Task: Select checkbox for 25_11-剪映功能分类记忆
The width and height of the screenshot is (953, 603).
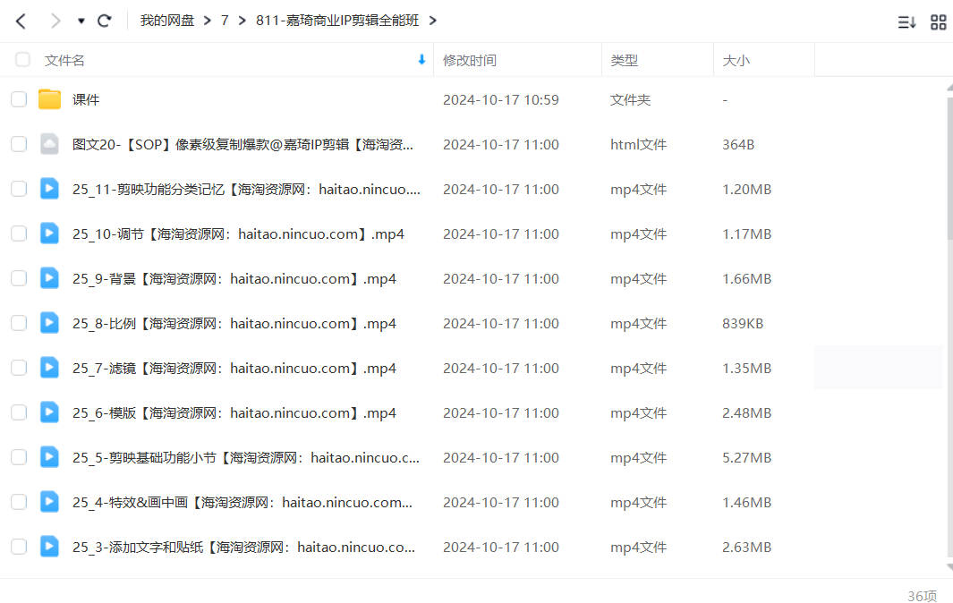Action: pyautogui.click(x=19, y=189)
